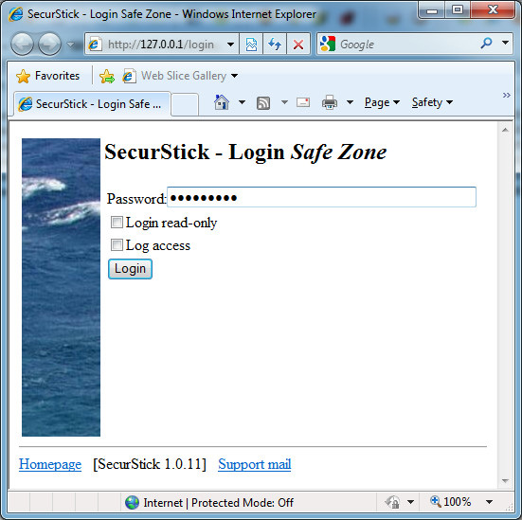Click the Home page icon
522x520 pixels.
point(222,102)
